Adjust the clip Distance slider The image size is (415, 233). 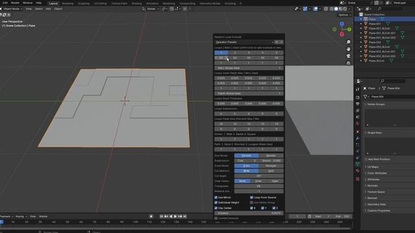tap(249, 213)
